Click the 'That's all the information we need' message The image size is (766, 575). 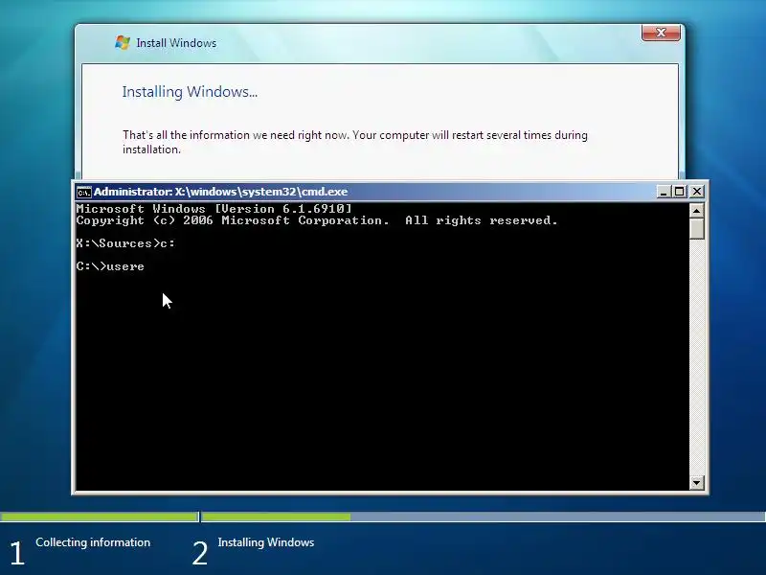[x=355, y=142]
